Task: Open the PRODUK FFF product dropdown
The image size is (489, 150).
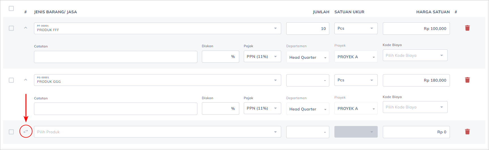Action: tap(157, 29)
